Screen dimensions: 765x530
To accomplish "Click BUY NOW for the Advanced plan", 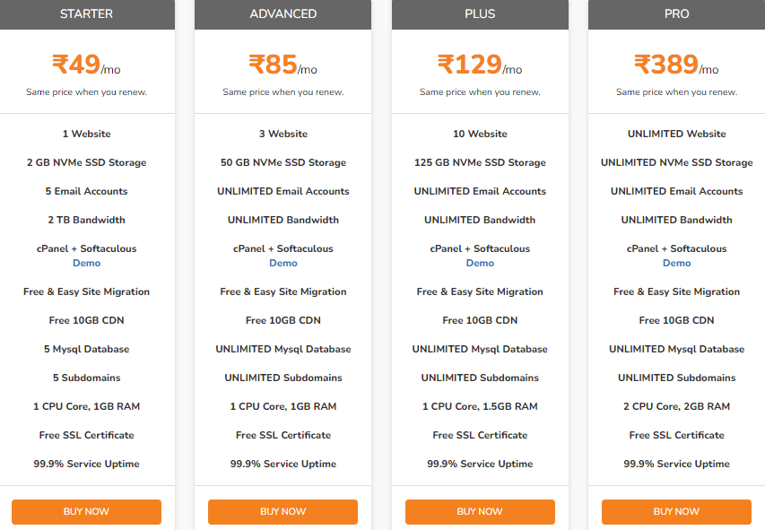I will 283,511.
